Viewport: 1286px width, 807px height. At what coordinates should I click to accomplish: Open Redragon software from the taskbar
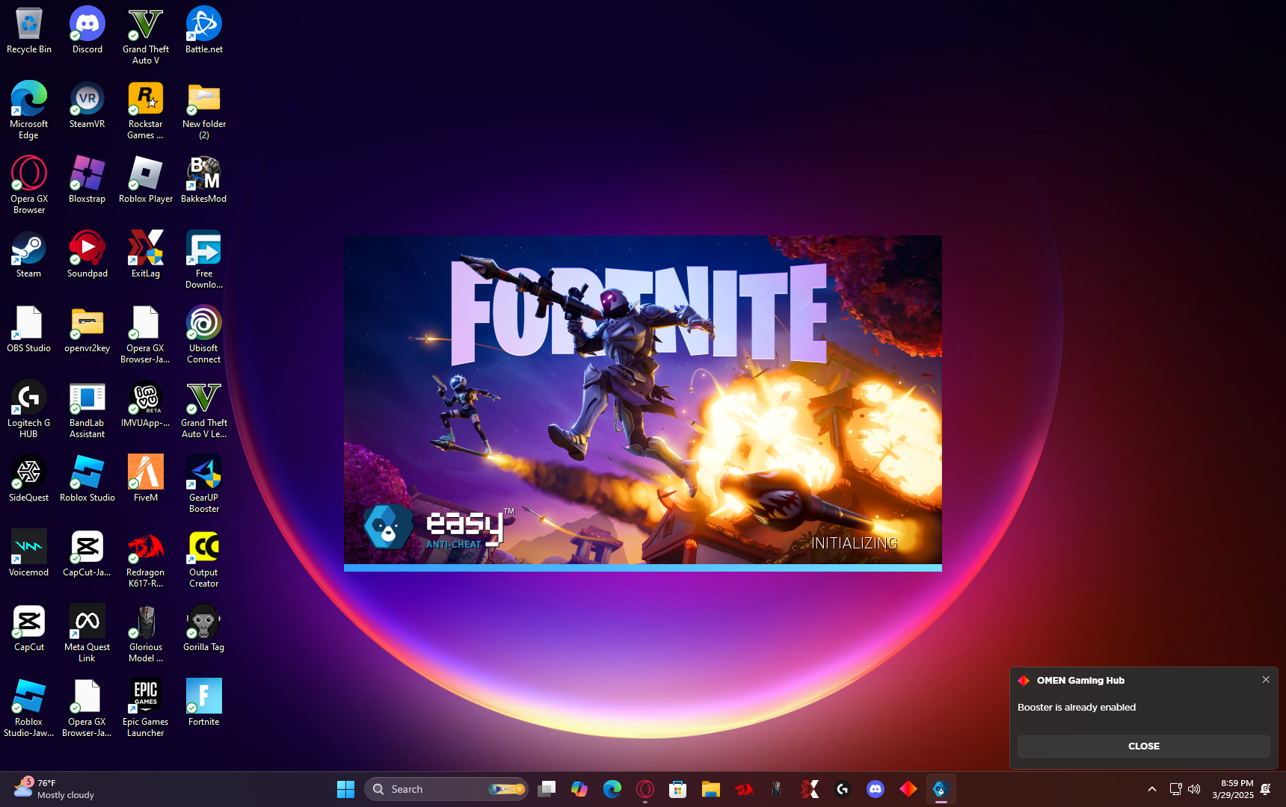(x=744, y=789)
